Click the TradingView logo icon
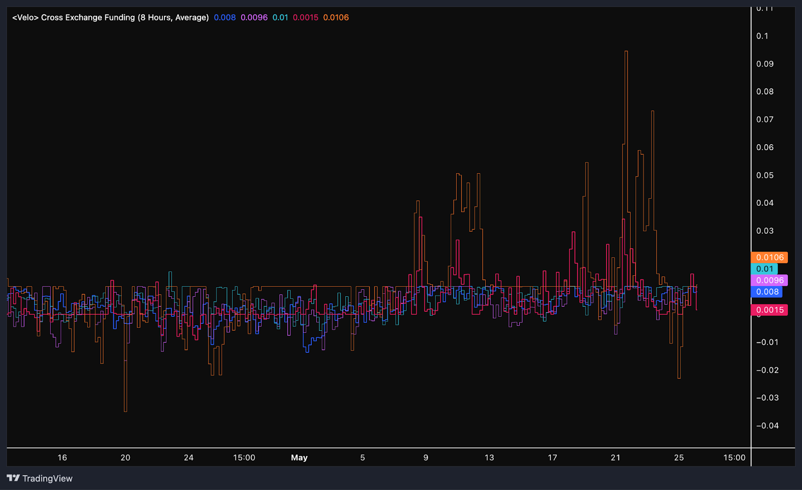The height and width of the screenshot is (490, 802). (x=13, y=478)
